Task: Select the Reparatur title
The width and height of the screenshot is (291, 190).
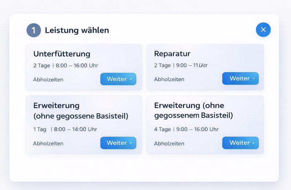Action: point(172,54)
